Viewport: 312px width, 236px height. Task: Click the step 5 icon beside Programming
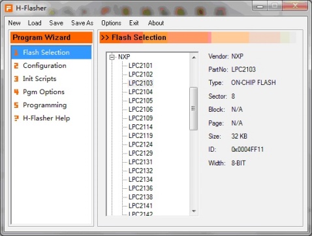coord(16,105)
